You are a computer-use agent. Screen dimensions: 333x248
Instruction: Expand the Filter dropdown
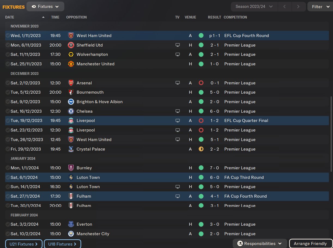[320, 7]
